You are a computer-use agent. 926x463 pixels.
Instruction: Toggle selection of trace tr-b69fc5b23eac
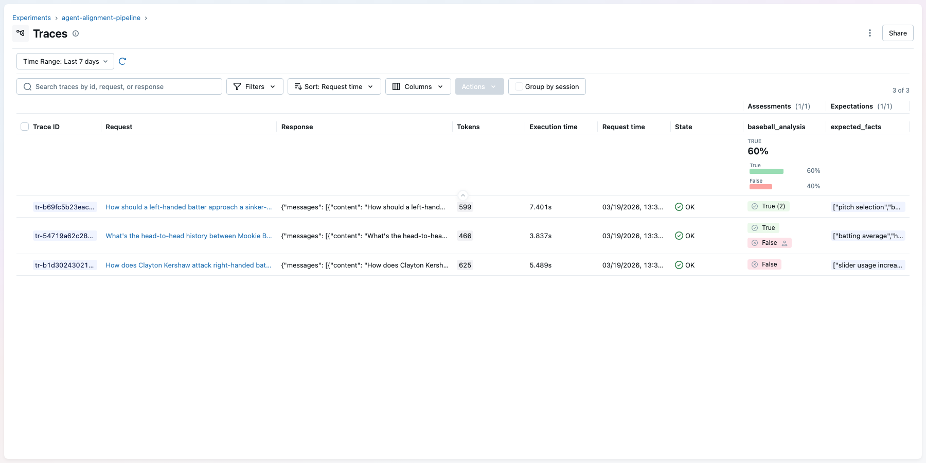tap(25, 207)
